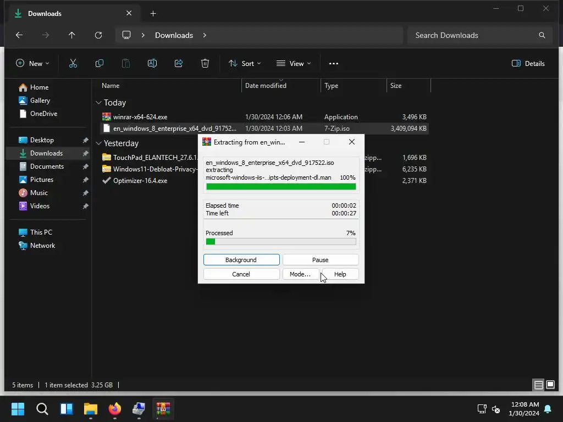Open the See more ellipsis menu
The width and height of the screenshot is (563, 422).
pos(334,64)
